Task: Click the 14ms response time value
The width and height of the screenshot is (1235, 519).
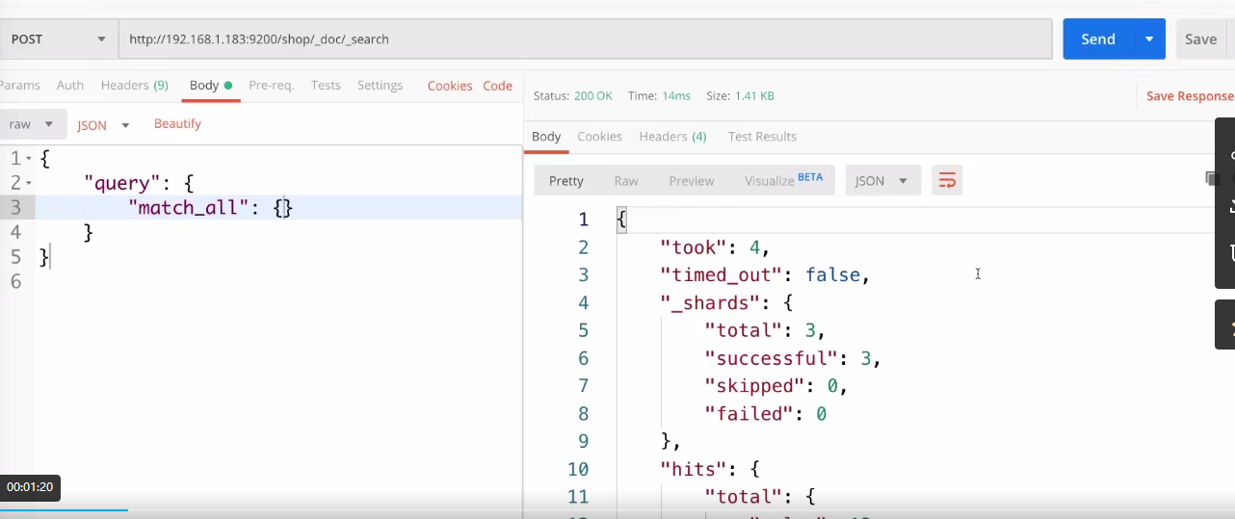Action: click(x=677, y=96)
